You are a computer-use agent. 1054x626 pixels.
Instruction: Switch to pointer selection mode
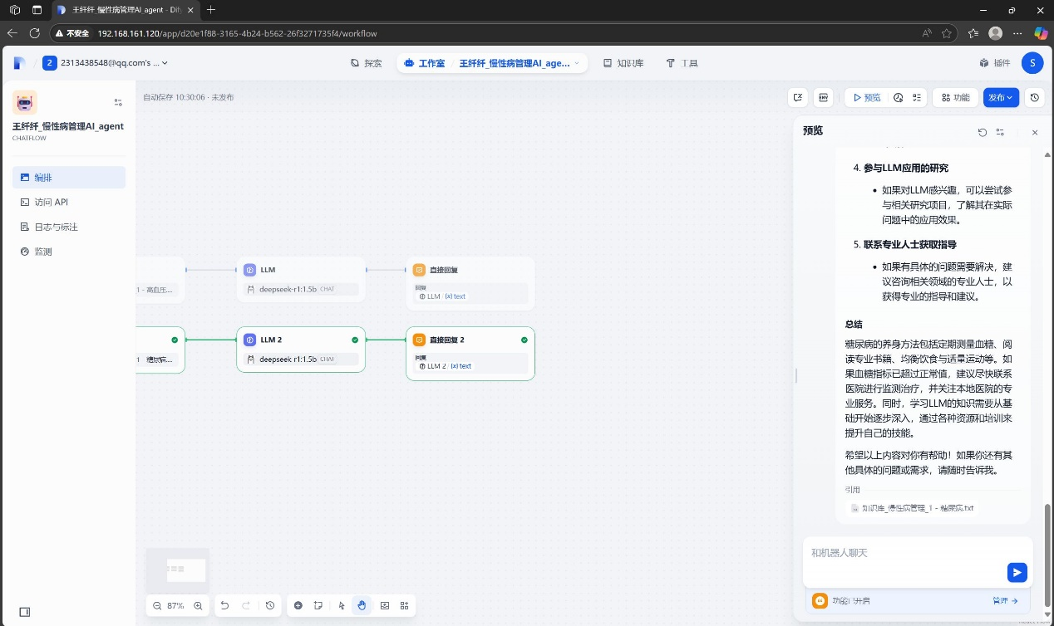342,606
